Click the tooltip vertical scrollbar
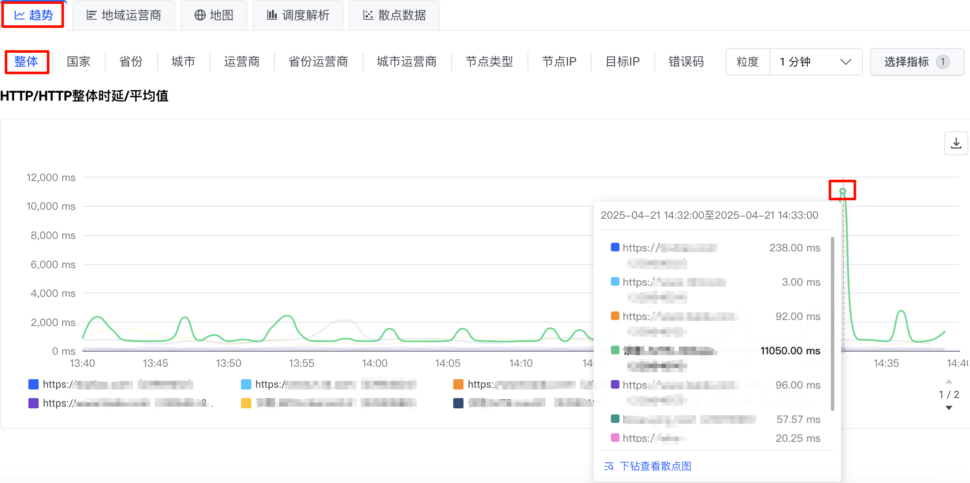This screenshot has width=970, height=483. point(832,324)
